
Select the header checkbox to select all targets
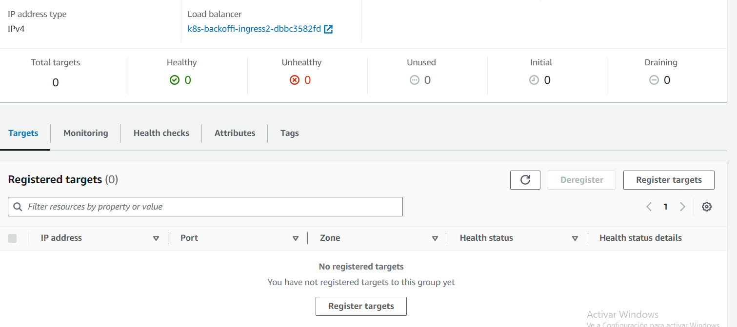coord(12,238)
